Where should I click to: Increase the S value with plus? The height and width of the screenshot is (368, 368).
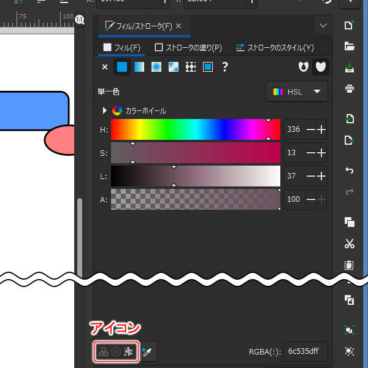tap(321, 153)
